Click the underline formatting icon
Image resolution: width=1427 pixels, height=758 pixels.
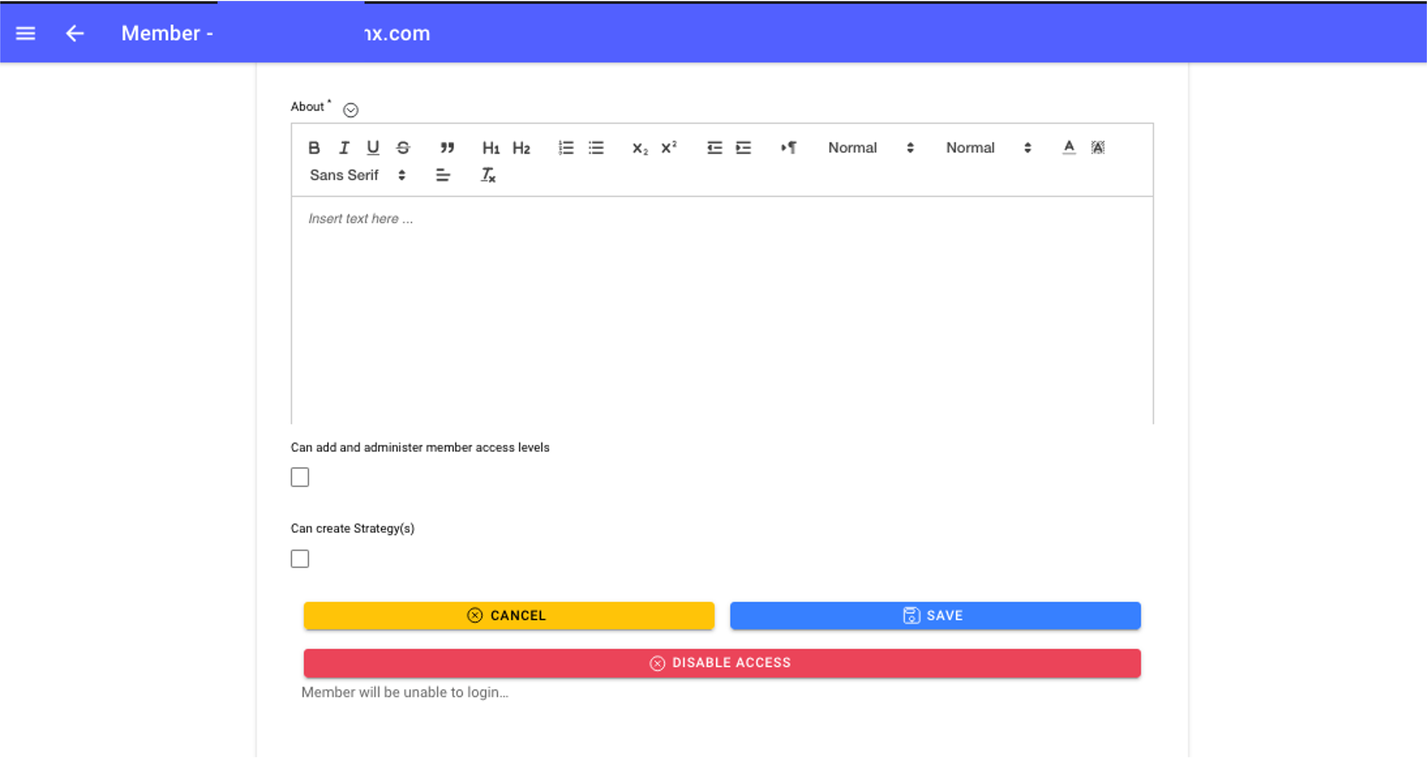click(373, 147)
